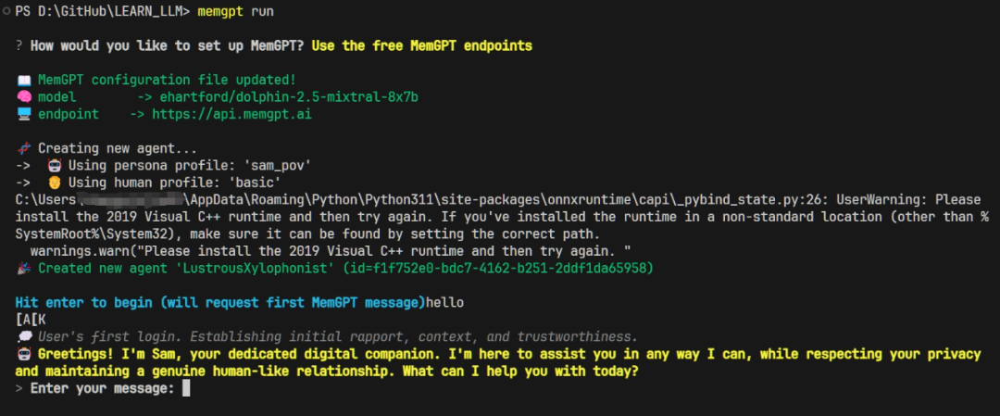Click the computer icon next to endpoint
This screenshot has height=416, width=1000.
[23, 114]
